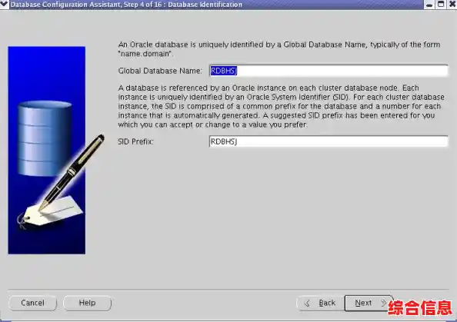This screenshot has height=322, width=457.
Task: Click the Global Database Name input field
Action: (x=329, y=71)
